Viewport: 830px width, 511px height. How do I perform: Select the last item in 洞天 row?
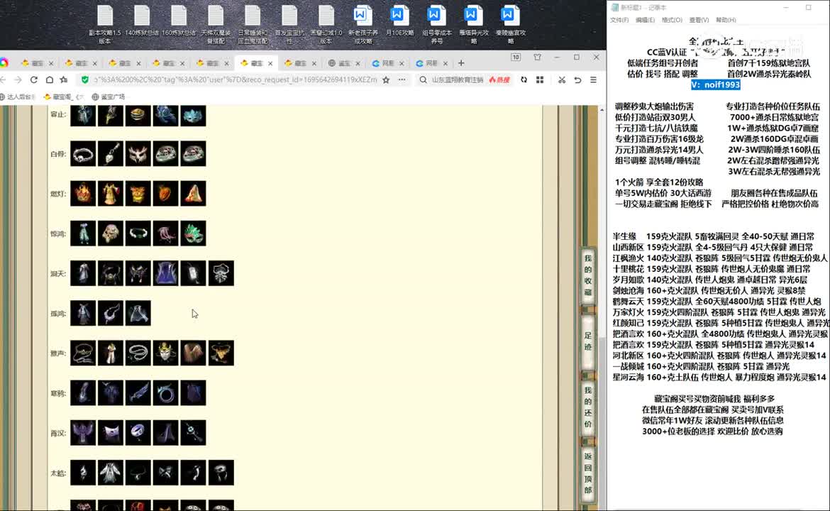(x=221, y=273)
